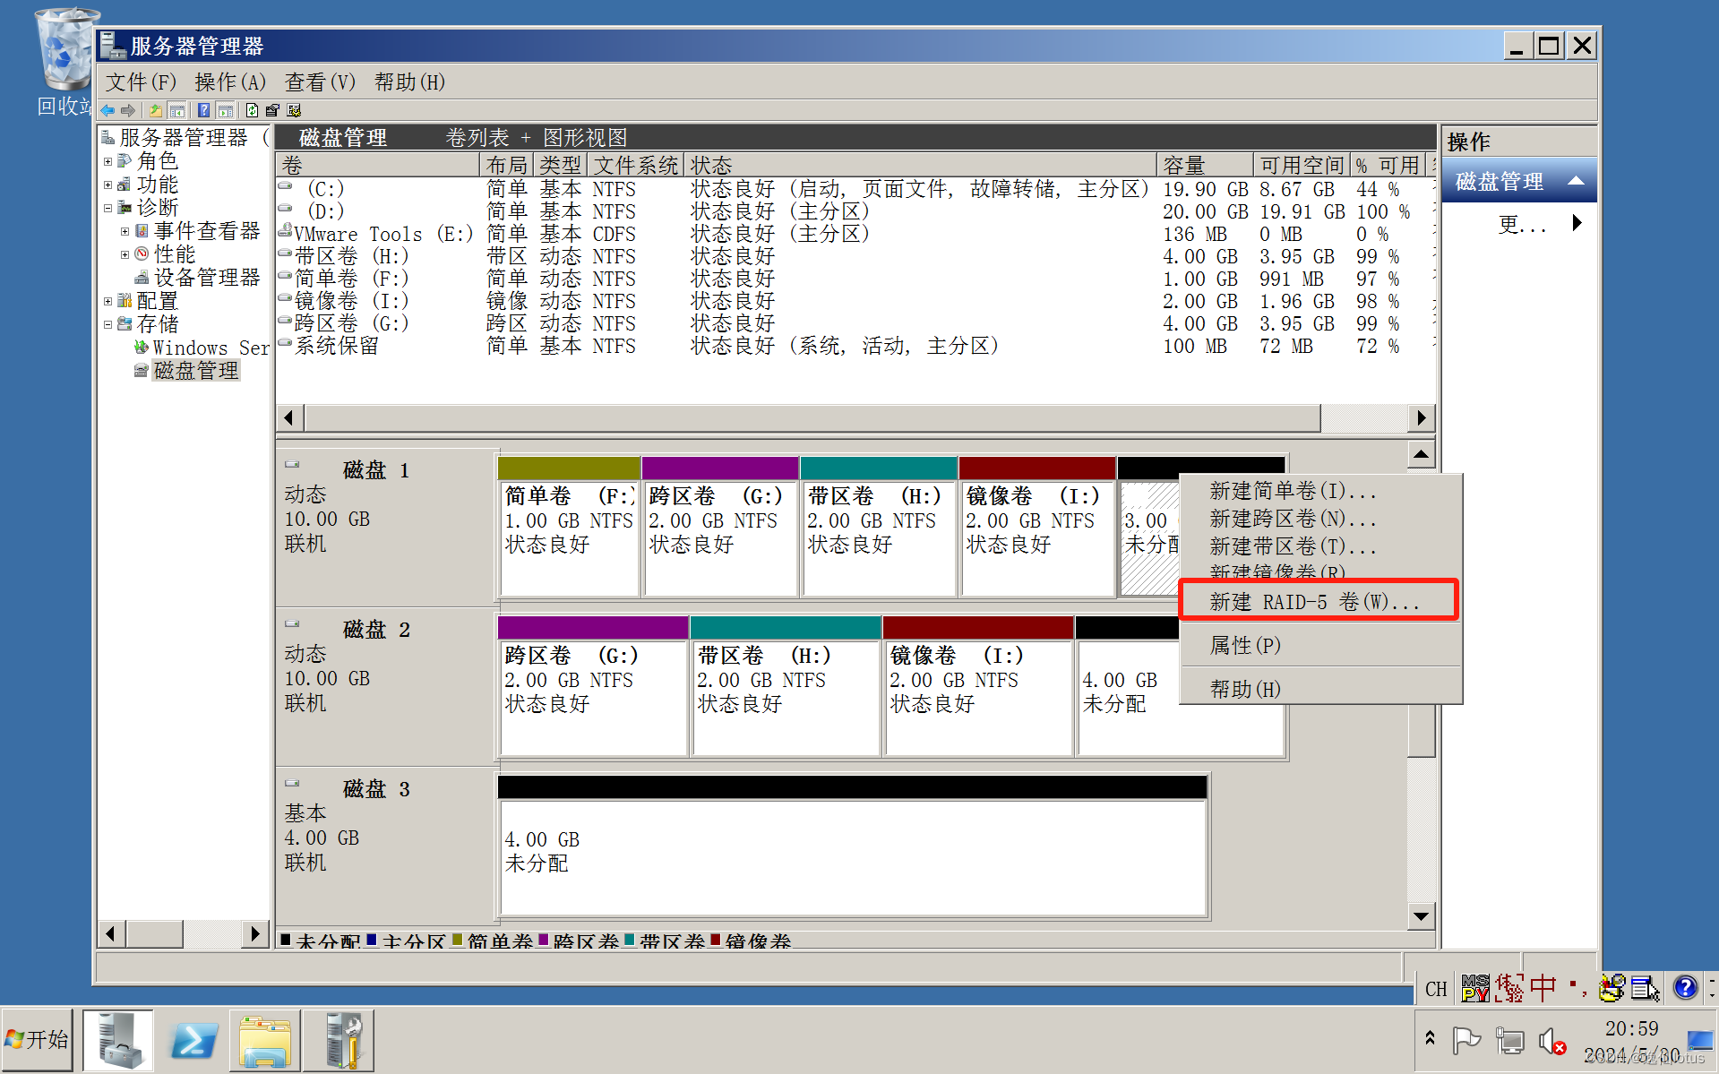
Task: Click the Up one level folder icon
Action: coord(156,110)
